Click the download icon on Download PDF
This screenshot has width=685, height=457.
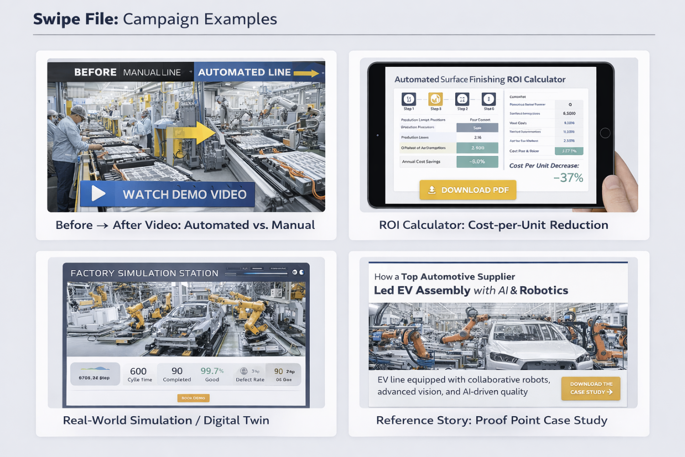[432, 190]
